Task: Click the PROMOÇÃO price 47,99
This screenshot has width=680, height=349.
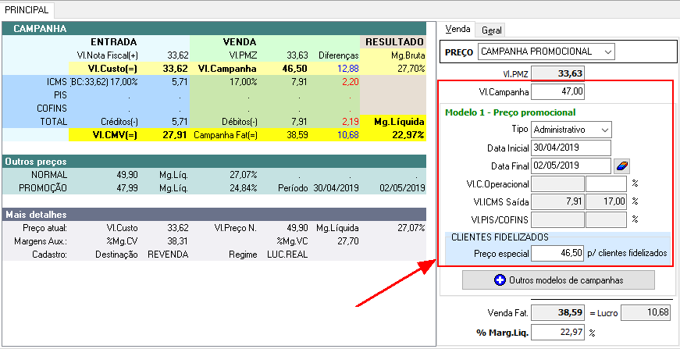Action: (x=128, y=188)
